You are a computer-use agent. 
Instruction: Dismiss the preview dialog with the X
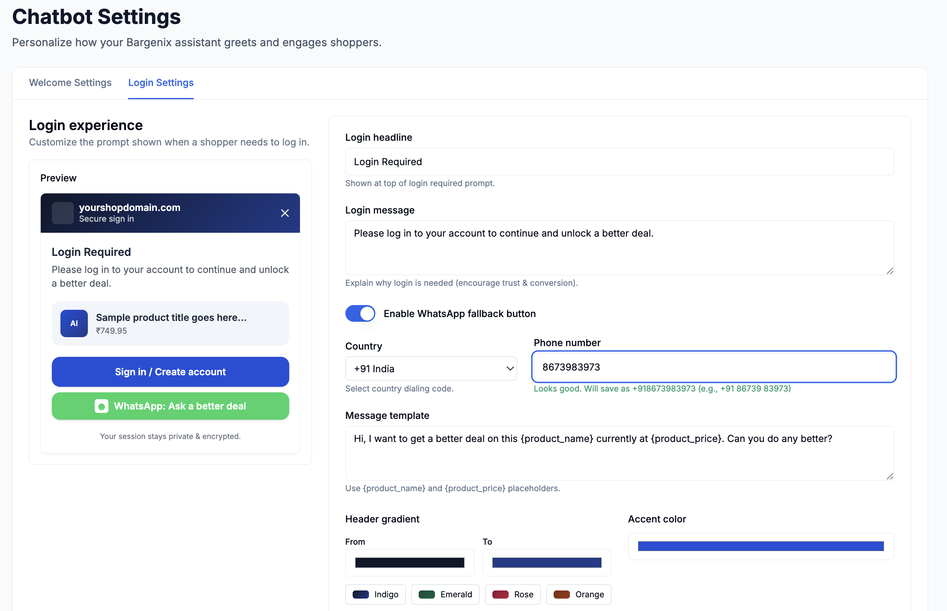pyautogui.click(x=285, y=213)
